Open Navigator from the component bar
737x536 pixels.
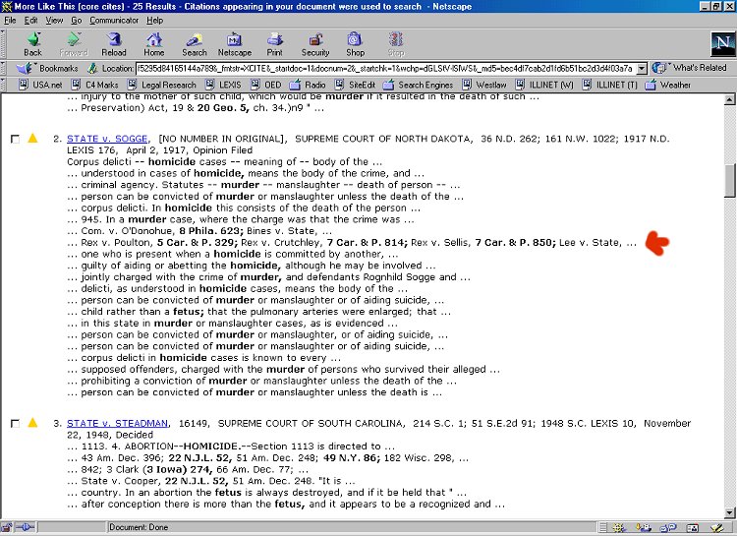point(618,528)
